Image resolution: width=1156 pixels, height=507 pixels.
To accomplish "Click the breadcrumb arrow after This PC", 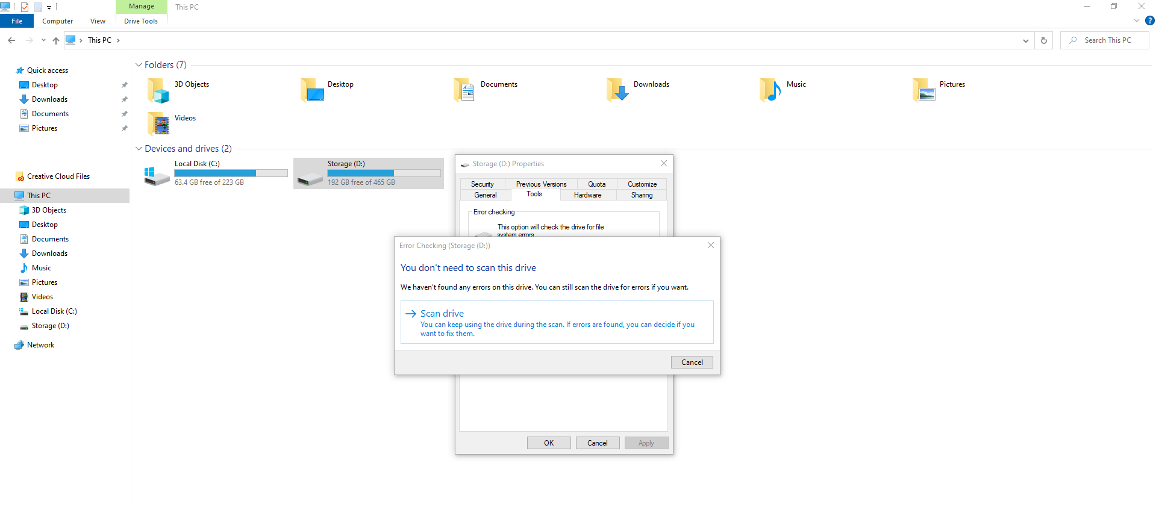I will click(118, 40).
